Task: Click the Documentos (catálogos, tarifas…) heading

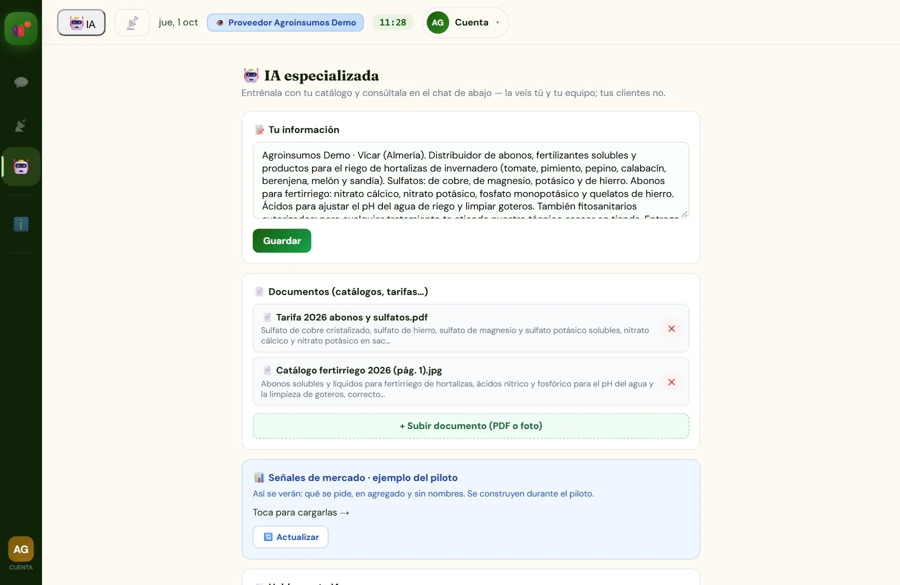Action: (348, 291)
